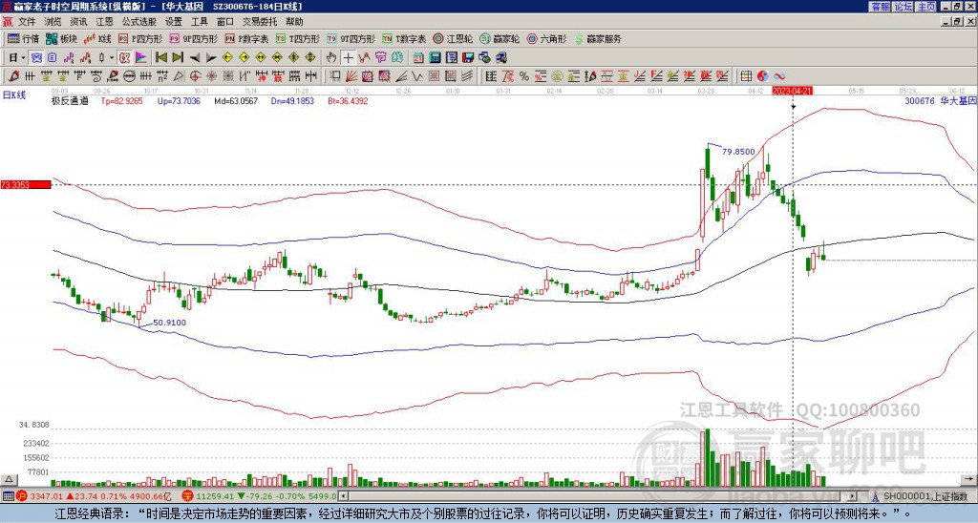Open the 窗口 menu

pos(225,22)
